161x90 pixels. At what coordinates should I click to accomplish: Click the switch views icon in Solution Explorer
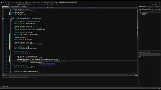click(144, 8)
